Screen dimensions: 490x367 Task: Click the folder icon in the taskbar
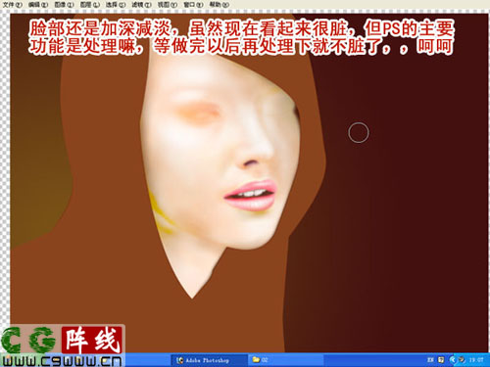point(256,360)
